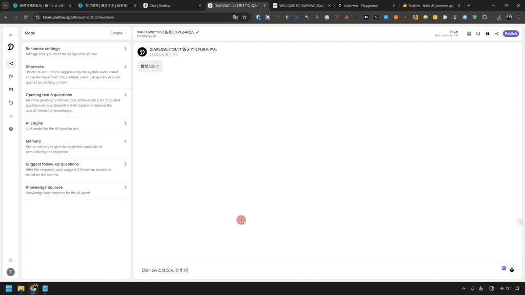Image resolution: width=525 pixels, height=295 pixels.
Task: Open a new browser tab with the plus button
Action: pyautogui.click(x=469, y=6)
